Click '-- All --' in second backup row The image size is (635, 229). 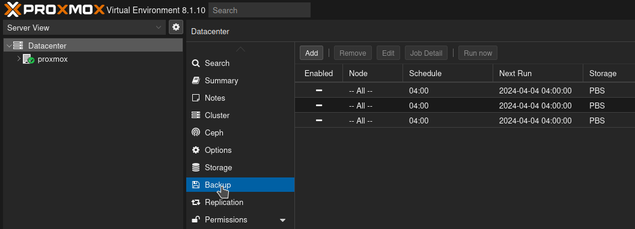click(x=360, y=106)
